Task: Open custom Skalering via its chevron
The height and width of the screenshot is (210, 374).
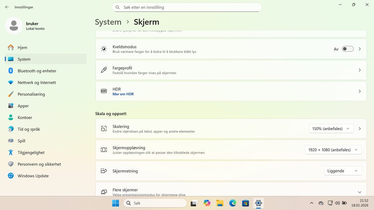Action: 360,129
